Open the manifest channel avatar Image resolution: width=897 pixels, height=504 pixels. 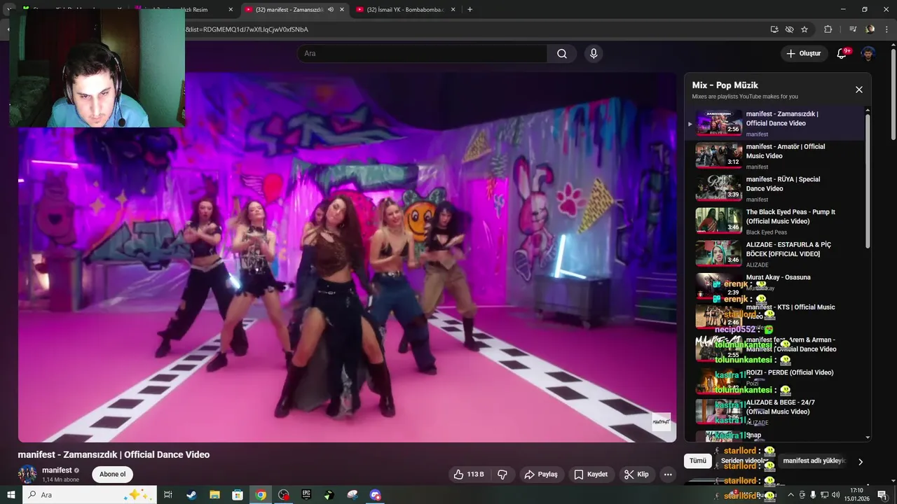tap(27, 474)
